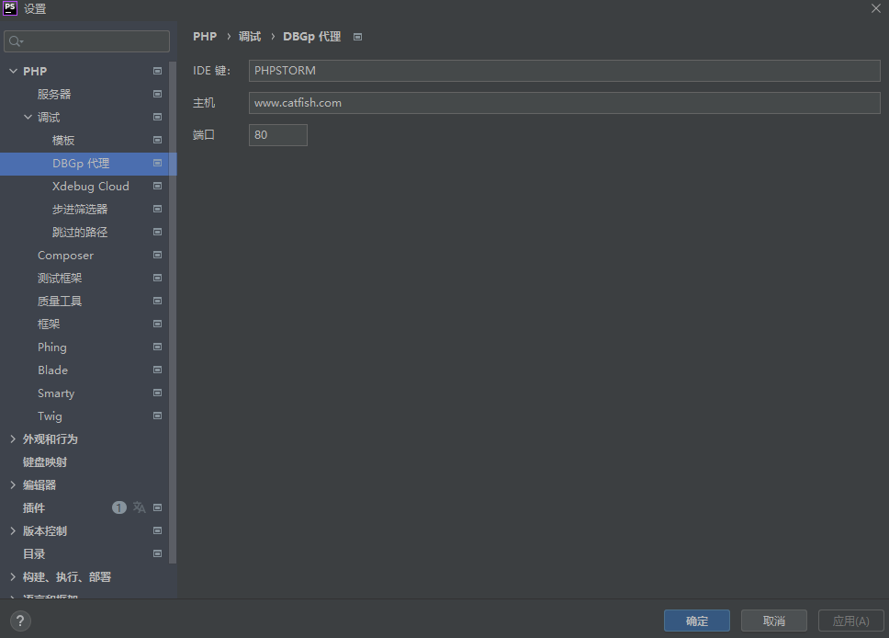Viewport: 889px width, 638px height.
Task: Click PHP in the breadcrumb
Action: [205, 37]
